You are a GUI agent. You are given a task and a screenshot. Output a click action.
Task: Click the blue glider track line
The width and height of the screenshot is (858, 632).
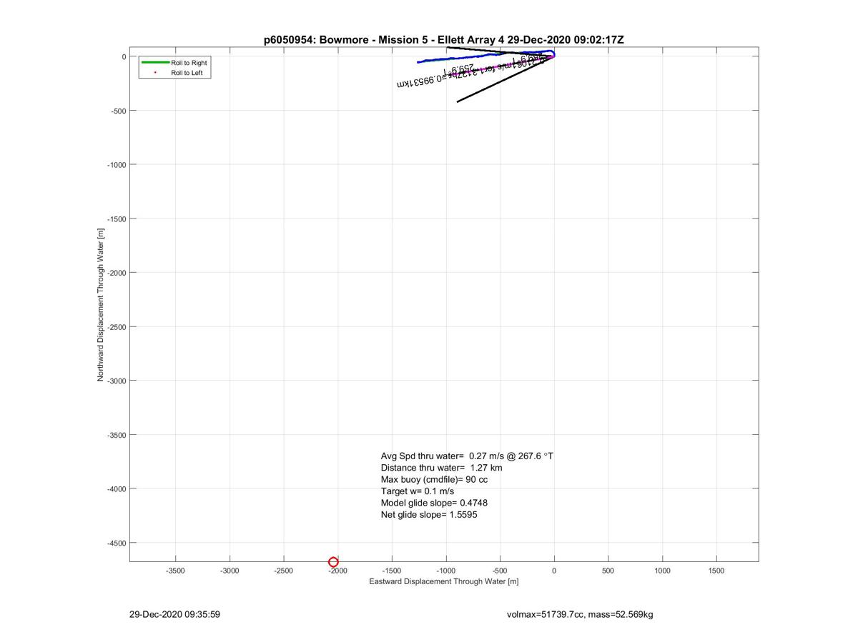point(458,57)
